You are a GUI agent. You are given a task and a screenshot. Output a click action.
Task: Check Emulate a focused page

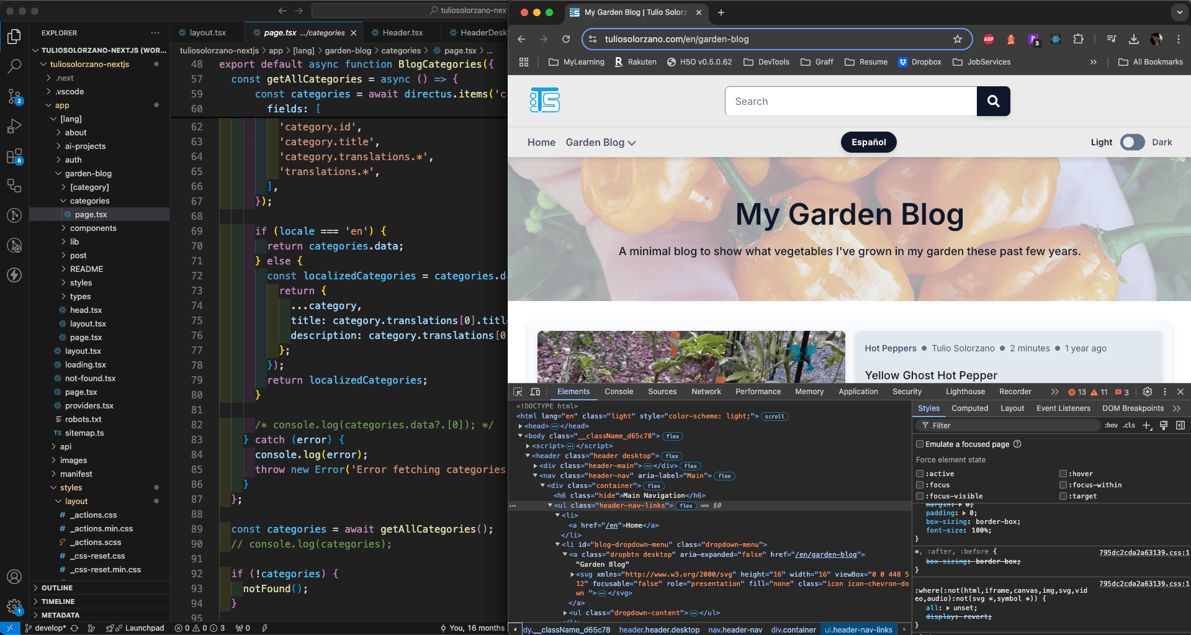pos(920,444)
